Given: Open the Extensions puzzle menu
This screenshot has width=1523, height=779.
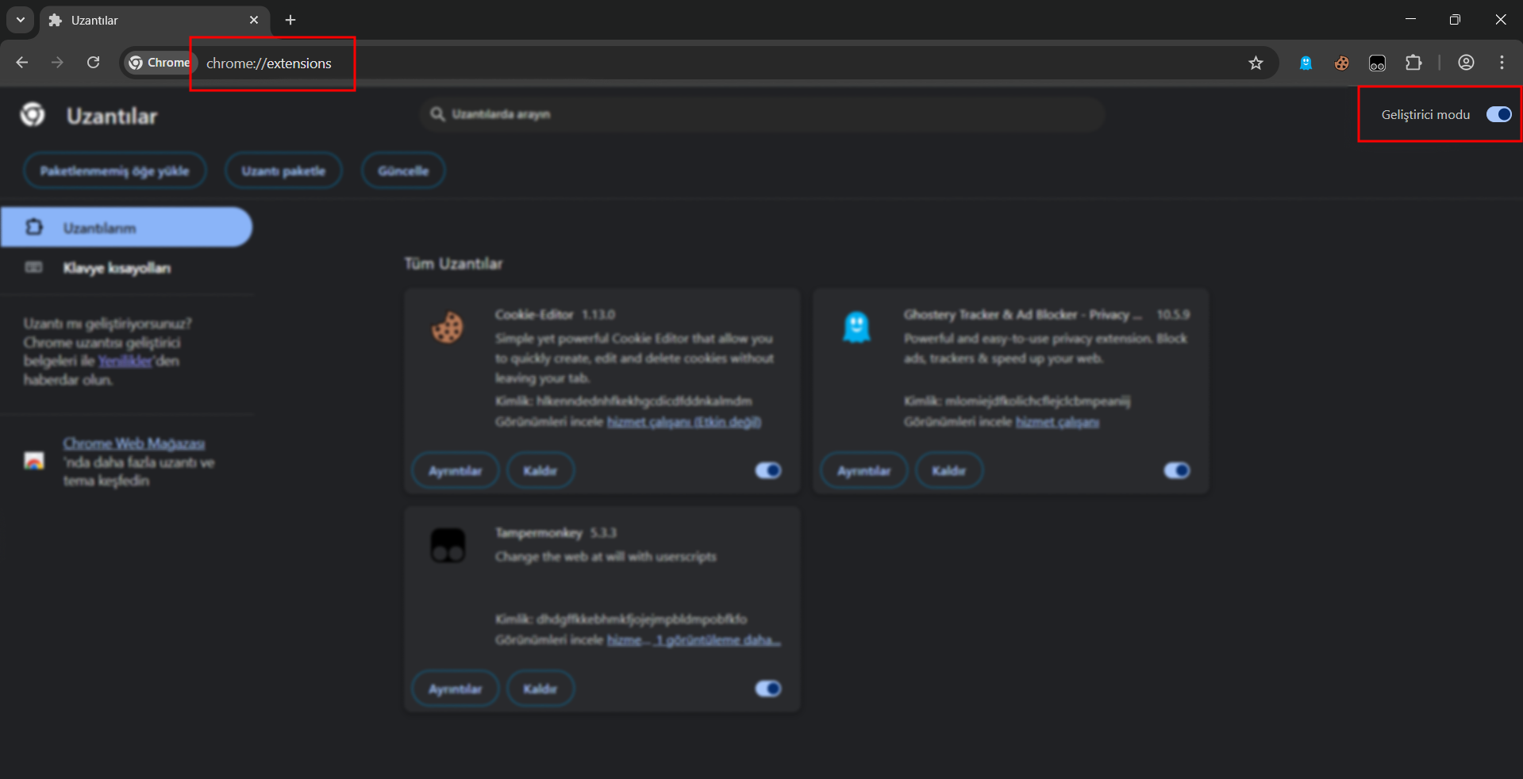Looking at the screenshot, I should tap(1413, 63).
